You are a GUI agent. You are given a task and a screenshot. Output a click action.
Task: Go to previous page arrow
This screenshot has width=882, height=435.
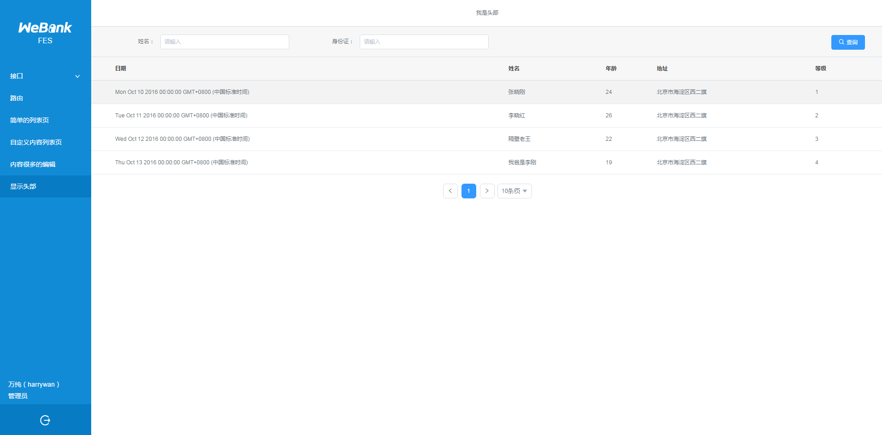point(450,191)
